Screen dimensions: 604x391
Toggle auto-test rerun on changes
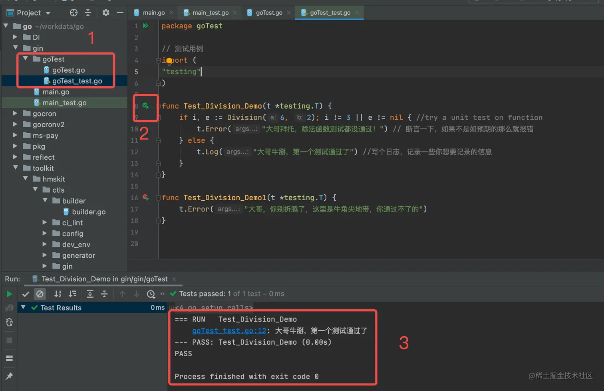[9, 322]
